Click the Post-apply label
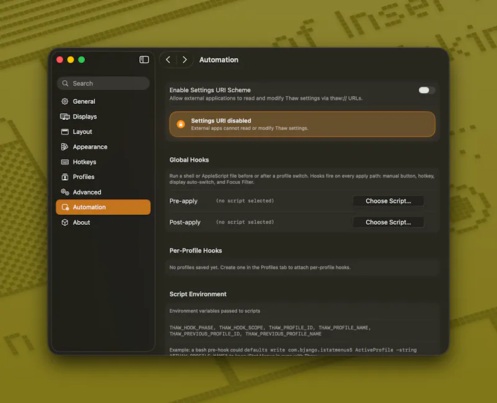The width and height of the screenshot is (497, 403). (x=185, y=222)
